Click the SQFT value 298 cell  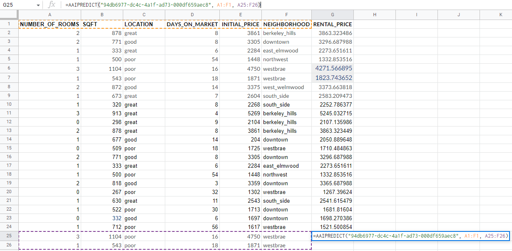tap(102, 122)
